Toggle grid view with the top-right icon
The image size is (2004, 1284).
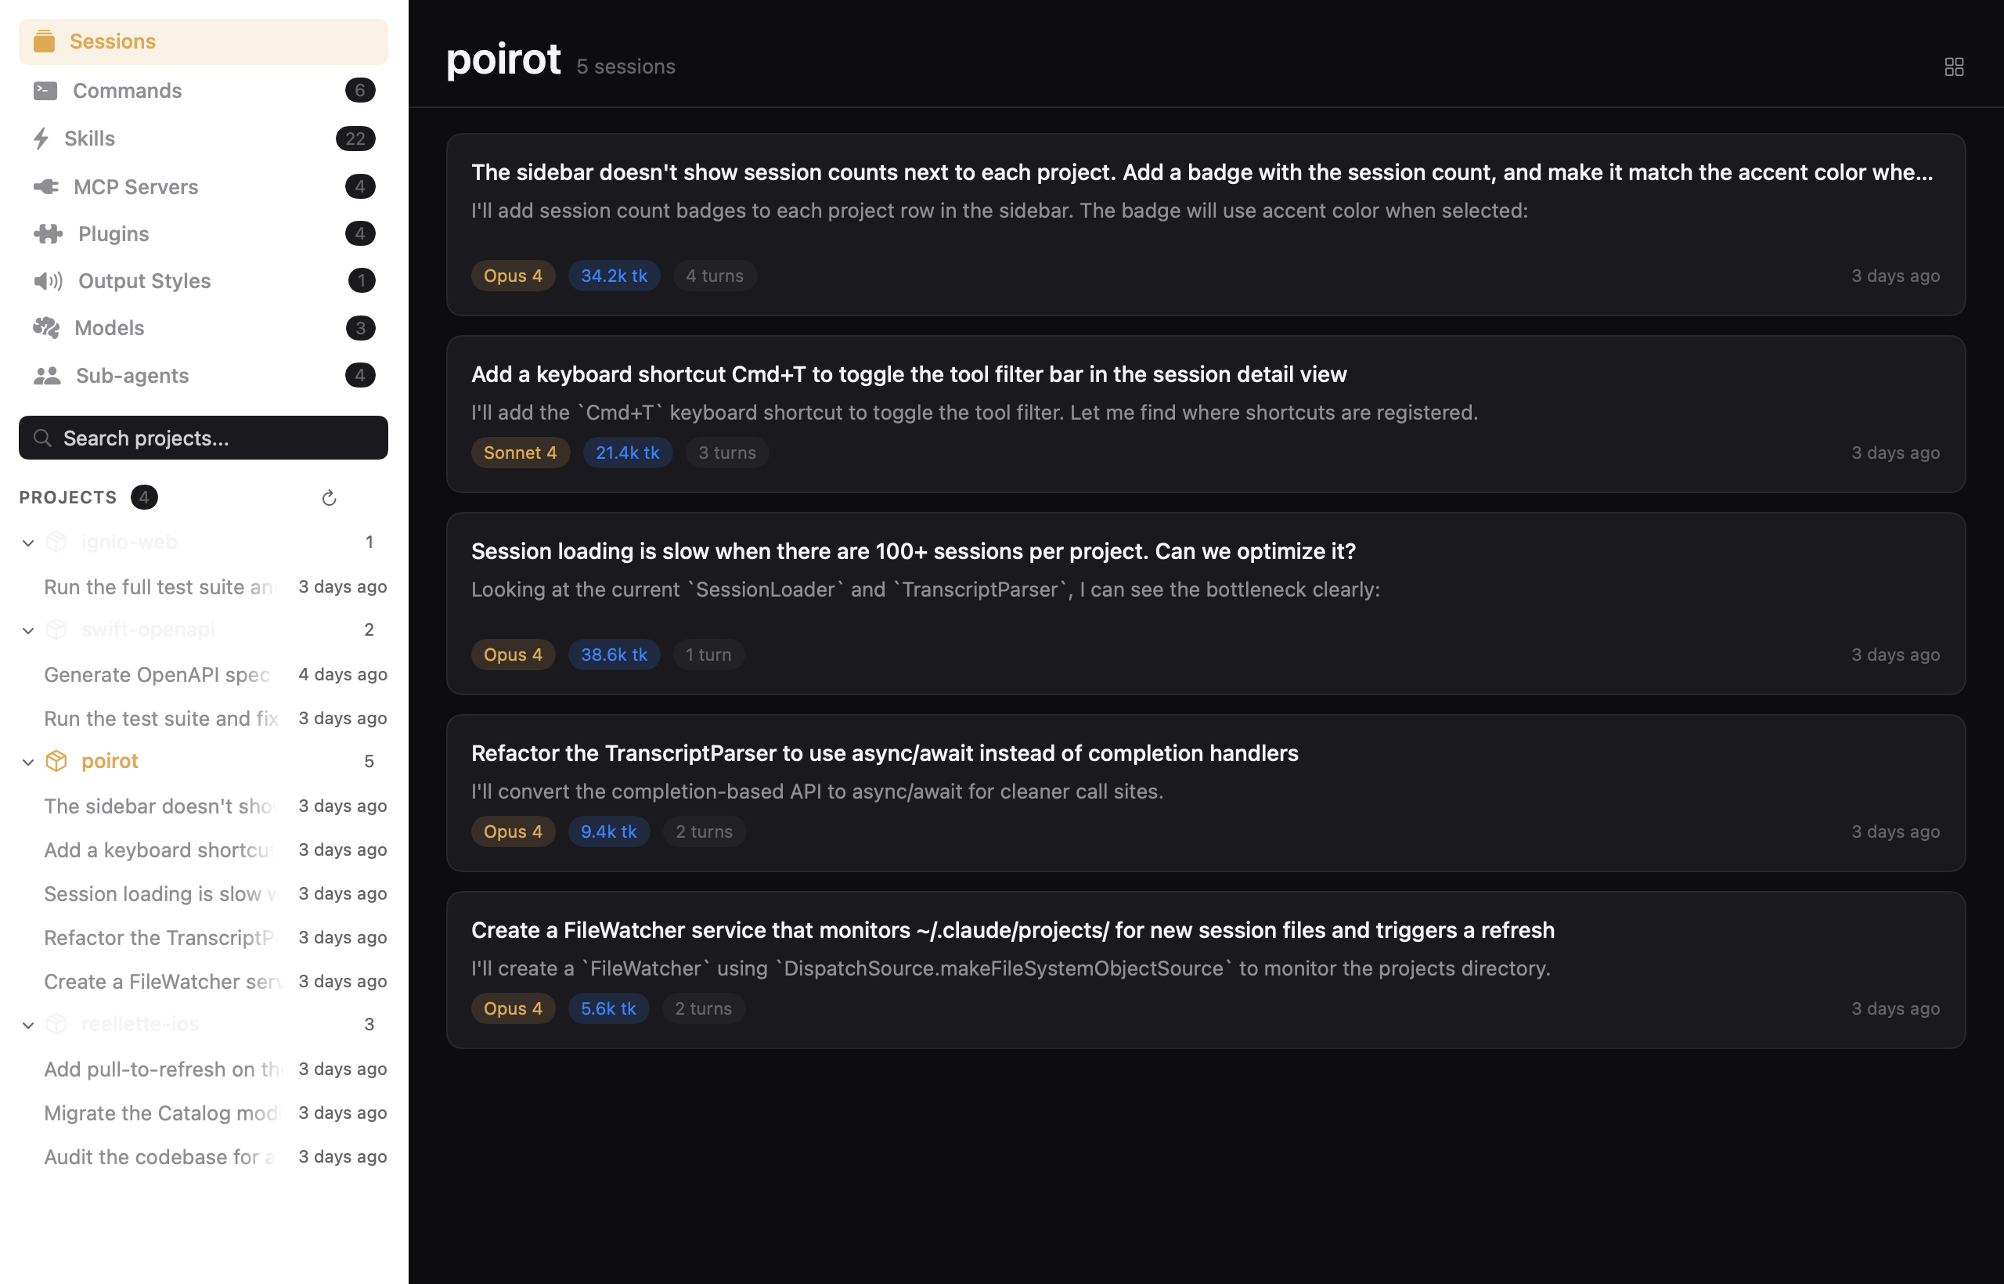[1955, 66]
